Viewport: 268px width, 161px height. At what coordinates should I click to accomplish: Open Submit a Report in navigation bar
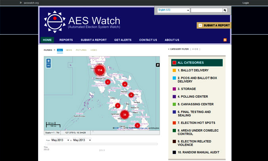[94, 40]
